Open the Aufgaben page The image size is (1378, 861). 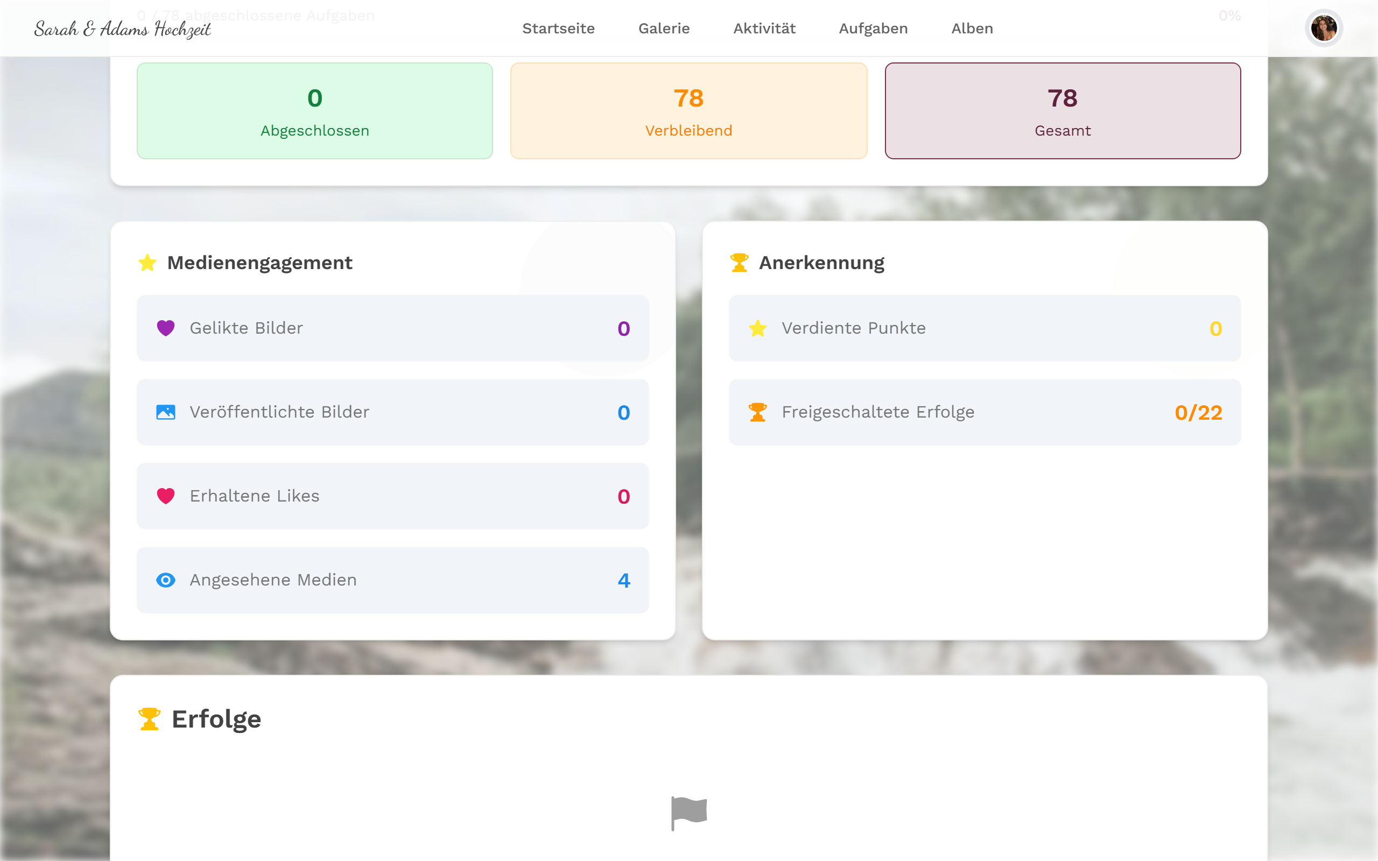coord(874,29)
